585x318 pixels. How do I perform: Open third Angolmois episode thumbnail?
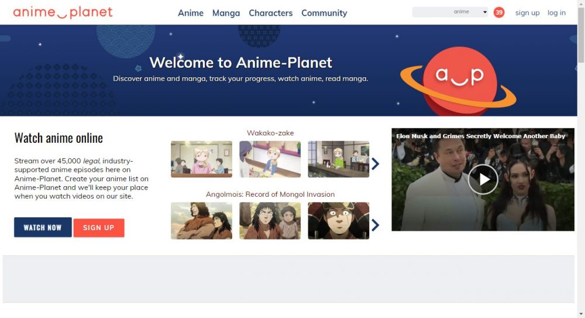pos(338,220)
